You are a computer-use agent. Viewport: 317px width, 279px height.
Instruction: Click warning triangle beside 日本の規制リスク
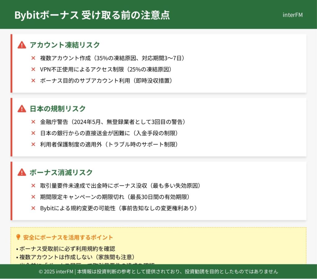click(22, 109)
